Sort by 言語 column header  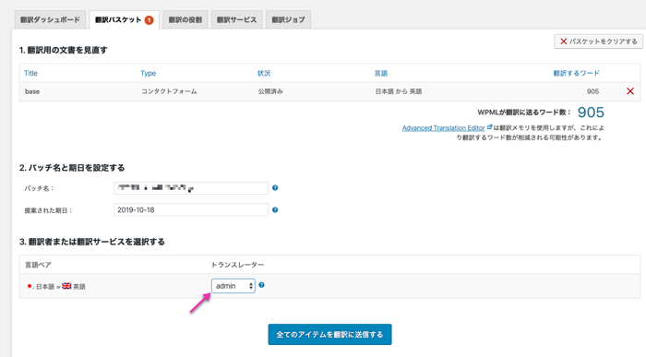[x=380, y=73]
